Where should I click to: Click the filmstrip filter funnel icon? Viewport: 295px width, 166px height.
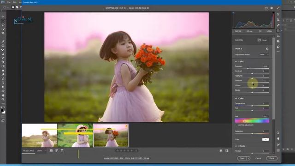[62, 151]
